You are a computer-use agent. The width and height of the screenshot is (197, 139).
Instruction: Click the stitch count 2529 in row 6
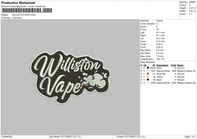[x=153, y=83]
